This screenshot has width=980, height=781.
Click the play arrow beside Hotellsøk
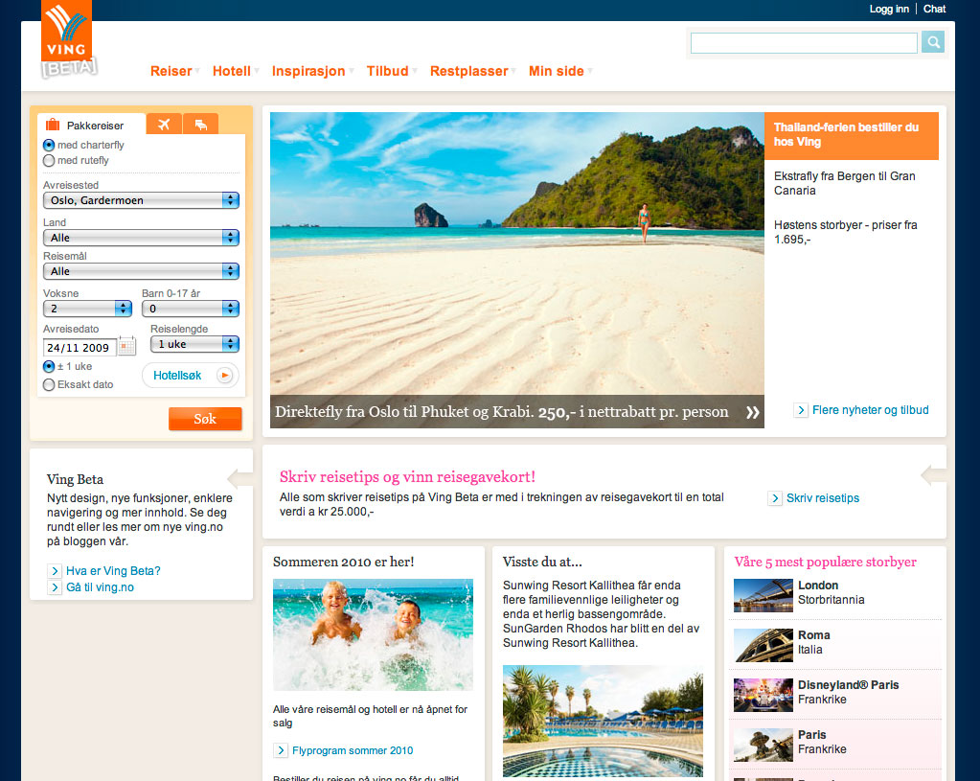click(x=224, y=376)
